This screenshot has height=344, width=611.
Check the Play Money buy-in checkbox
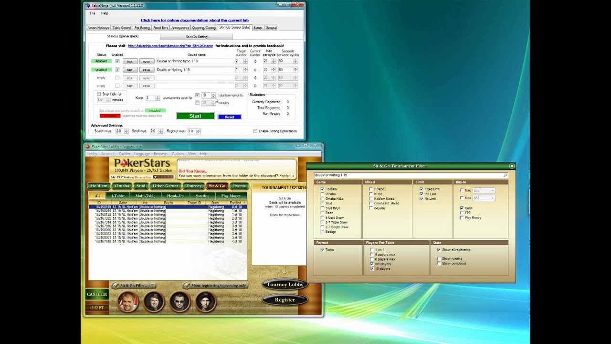coord(462,218)
